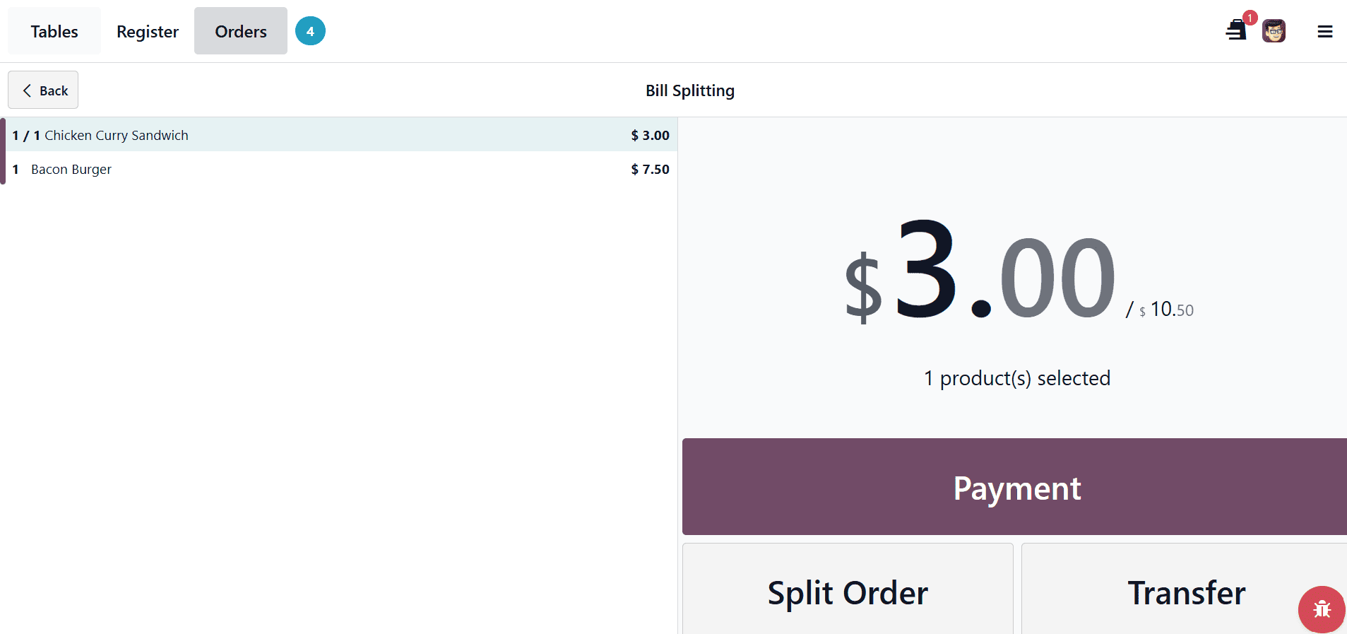This screenshot has width=1347, height=634.
Task: Select the Bacon Burger line
Action: point(71,170)
